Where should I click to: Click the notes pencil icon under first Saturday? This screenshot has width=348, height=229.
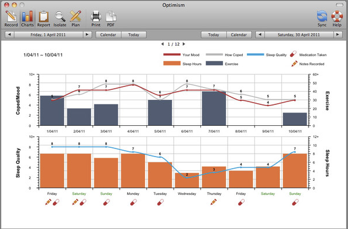[76, 202]
